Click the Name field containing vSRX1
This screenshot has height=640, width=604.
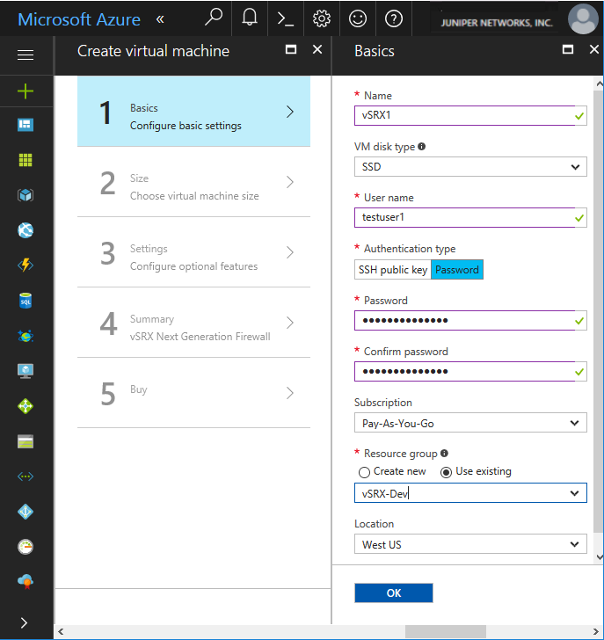pos(462,115)
